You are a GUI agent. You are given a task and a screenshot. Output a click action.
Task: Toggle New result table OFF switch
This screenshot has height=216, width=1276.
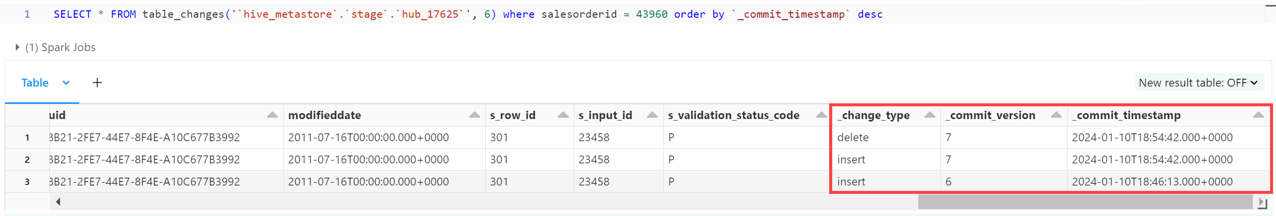point(1199,83)
